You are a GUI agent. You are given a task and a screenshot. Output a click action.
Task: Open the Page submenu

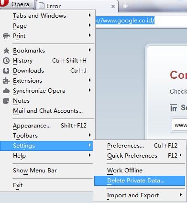[48, 26]
